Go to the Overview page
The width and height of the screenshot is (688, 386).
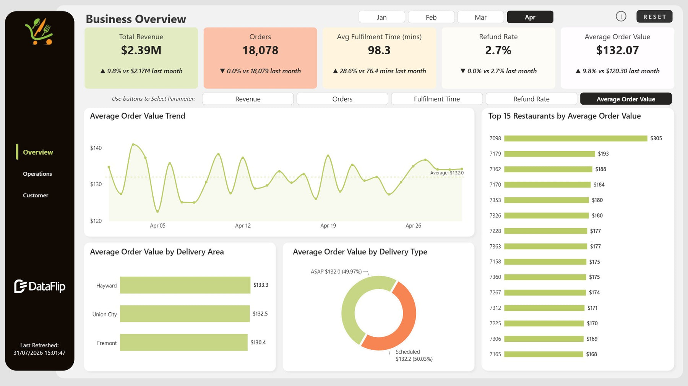click(x=38, y=152)
